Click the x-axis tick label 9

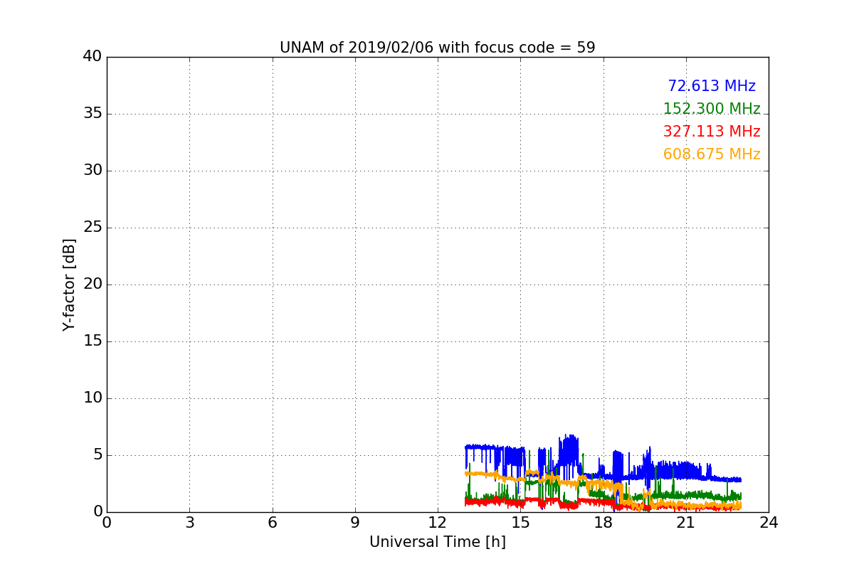click(x=355, y=523)
